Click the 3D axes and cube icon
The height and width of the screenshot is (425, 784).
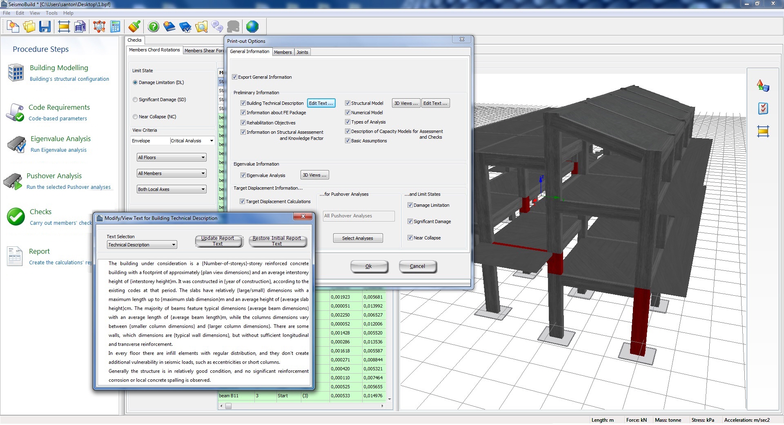(x=763, y=86)
